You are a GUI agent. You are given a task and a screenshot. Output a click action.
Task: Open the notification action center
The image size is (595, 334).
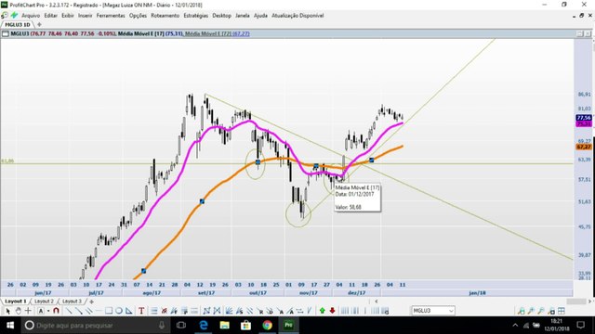[580, 326]
